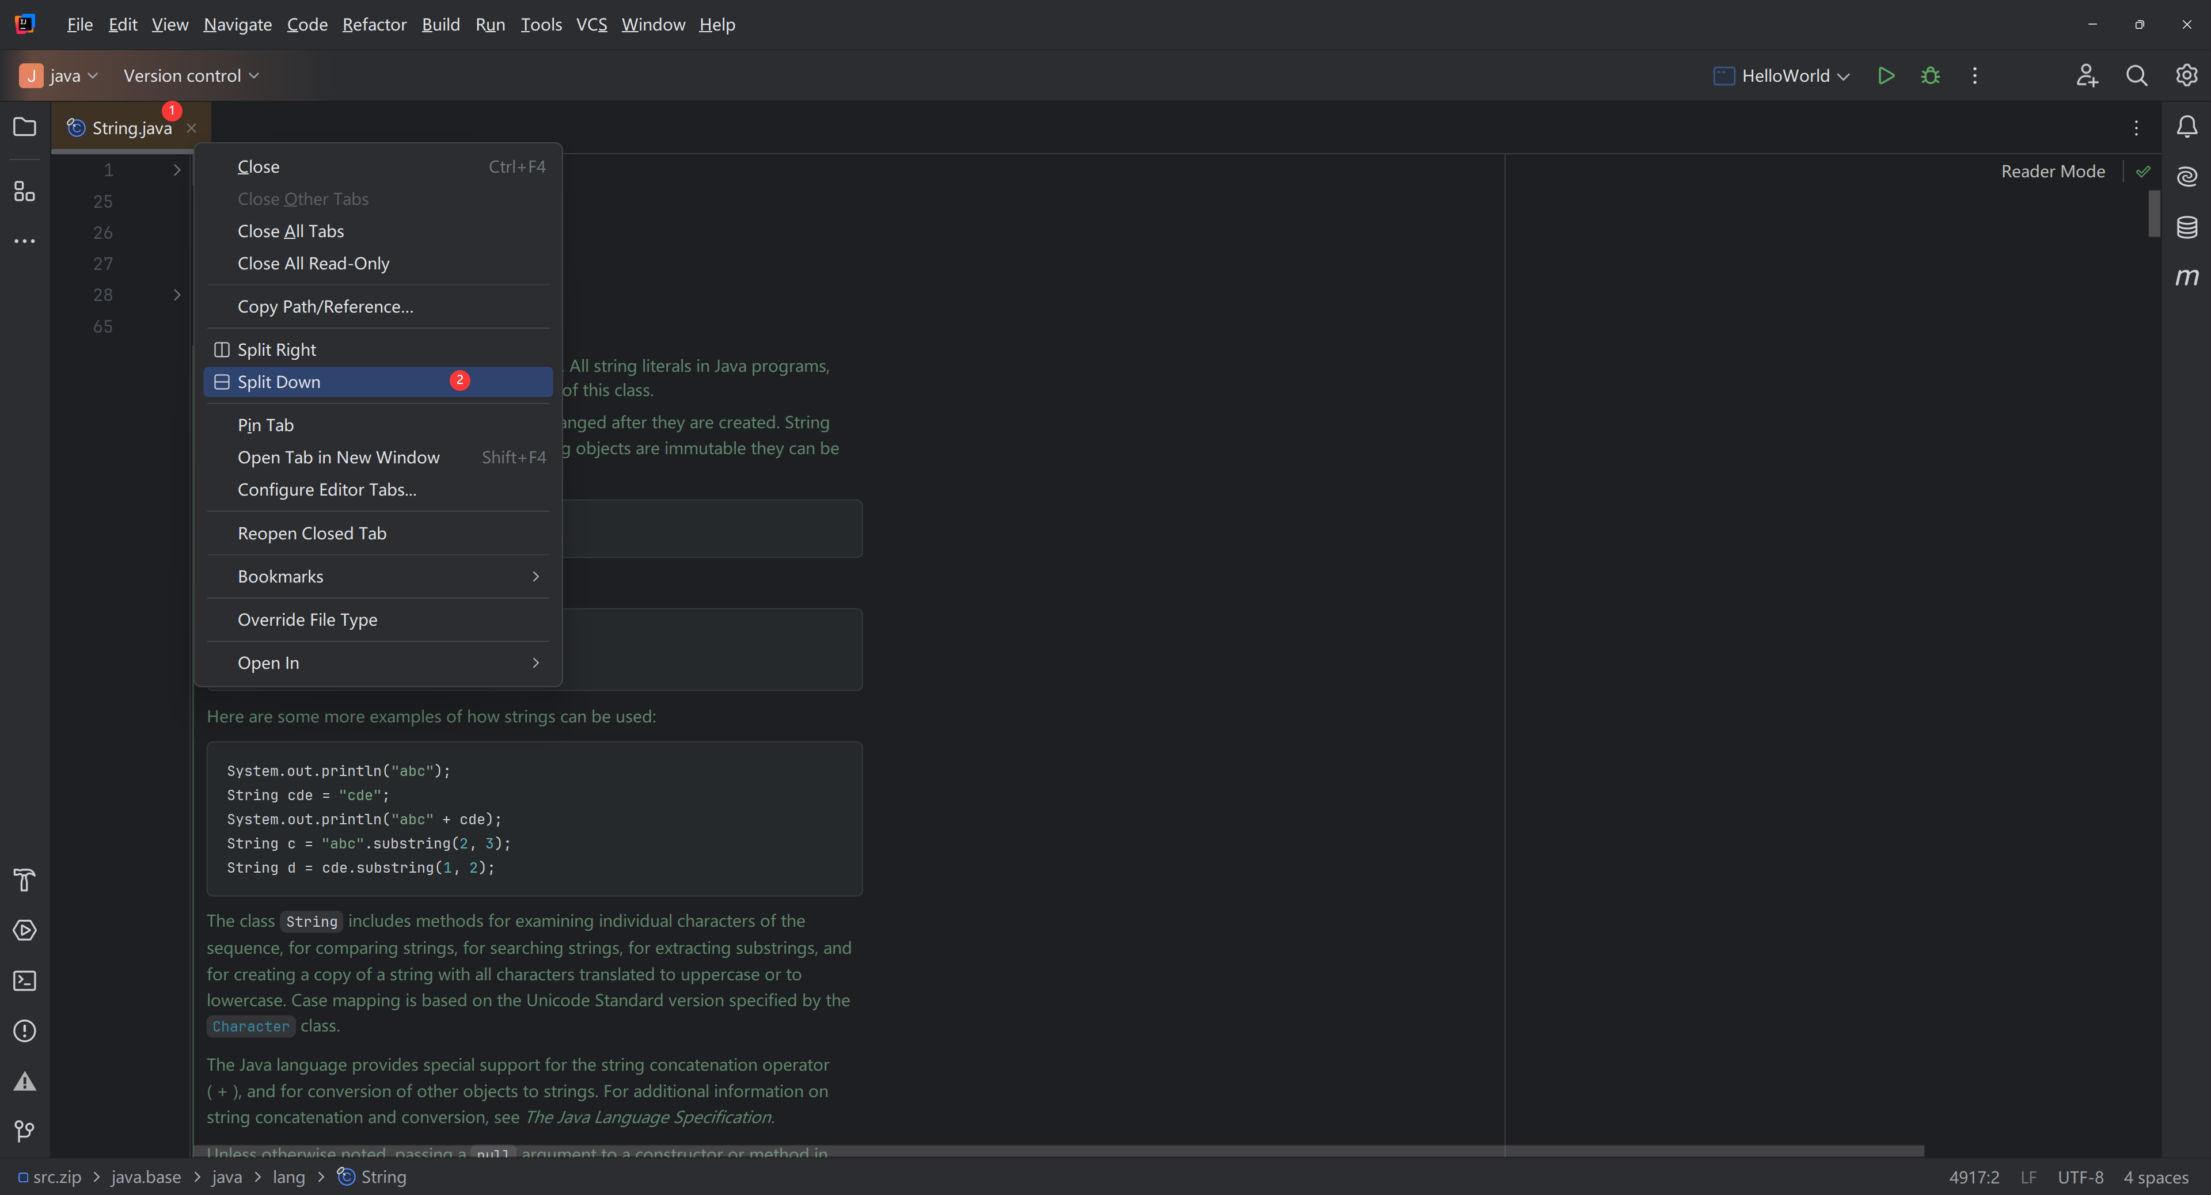This screenshot has height=1195, width=2211.
Task: Open the Project tool window folder icon
Action: (x=25, y=127)
